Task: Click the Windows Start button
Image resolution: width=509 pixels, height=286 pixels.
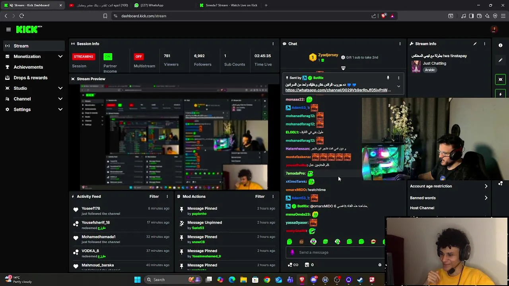Action: click(137, 280)
